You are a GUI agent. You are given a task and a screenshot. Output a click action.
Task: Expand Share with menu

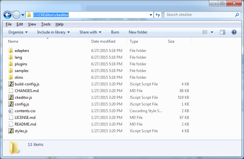point(90,32)
